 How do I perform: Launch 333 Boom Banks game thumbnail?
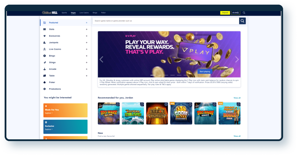click(x=181, y=113)
